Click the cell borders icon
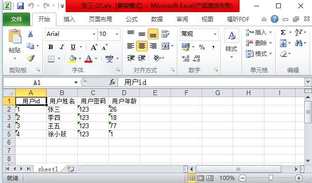This screenshot has width=312, height=183. tap(52, 59)
